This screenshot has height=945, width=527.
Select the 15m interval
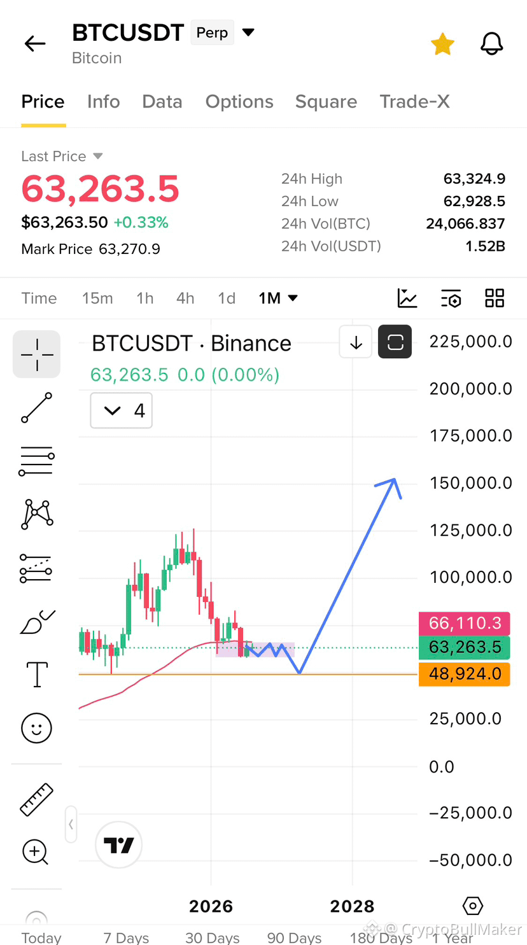click(x=97, y=298)
